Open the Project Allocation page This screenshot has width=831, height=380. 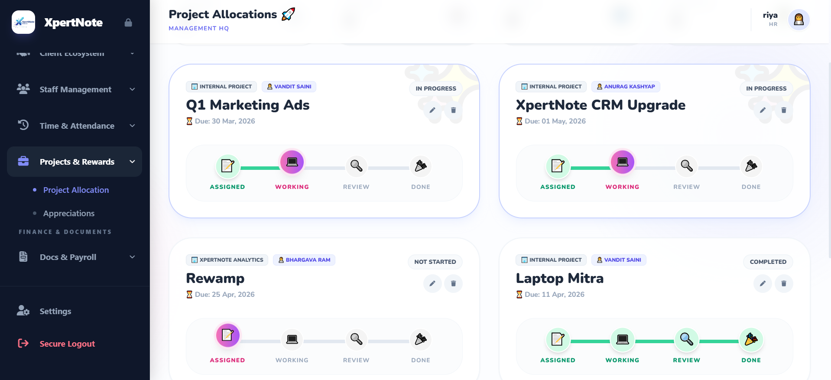pyautogui.click(x=76, y=190)
